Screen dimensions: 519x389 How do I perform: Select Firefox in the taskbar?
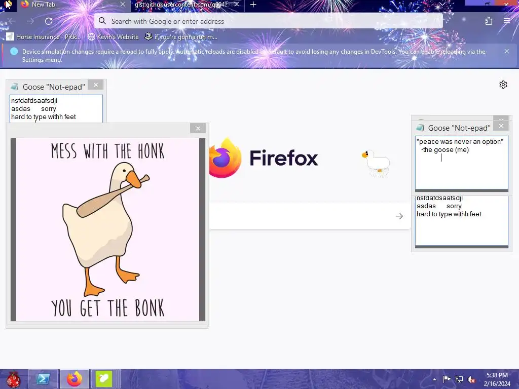74,379
